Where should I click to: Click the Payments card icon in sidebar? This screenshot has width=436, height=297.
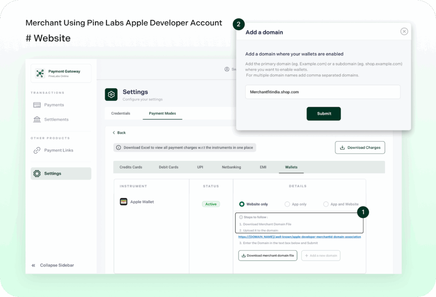pyautogui.click(x=37, y=105)
